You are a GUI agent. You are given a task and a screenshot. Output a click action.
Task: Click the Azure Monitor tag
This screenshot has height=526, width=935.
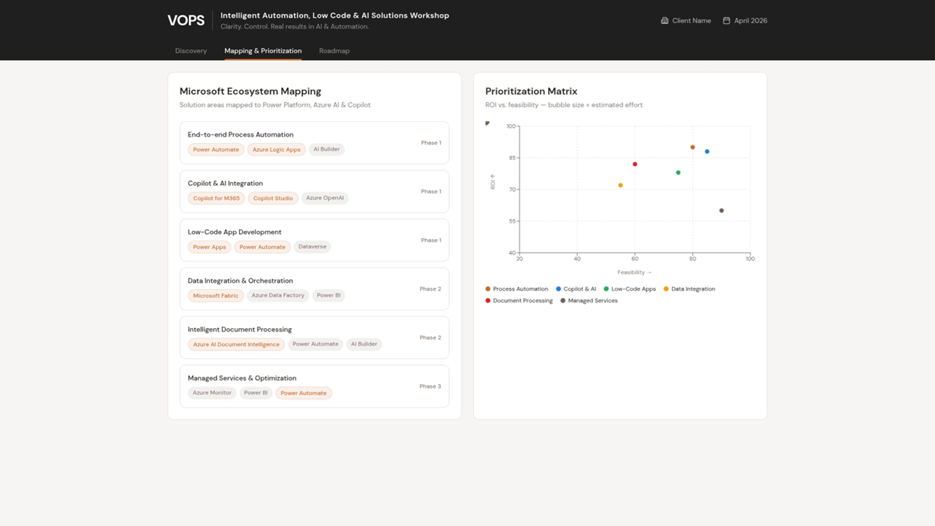pos(212,393)
